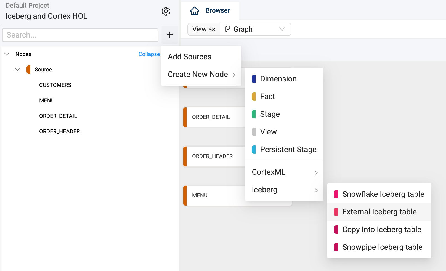
Task: Click the Snowpipe Iceberg table color marker
Action: 336,247
